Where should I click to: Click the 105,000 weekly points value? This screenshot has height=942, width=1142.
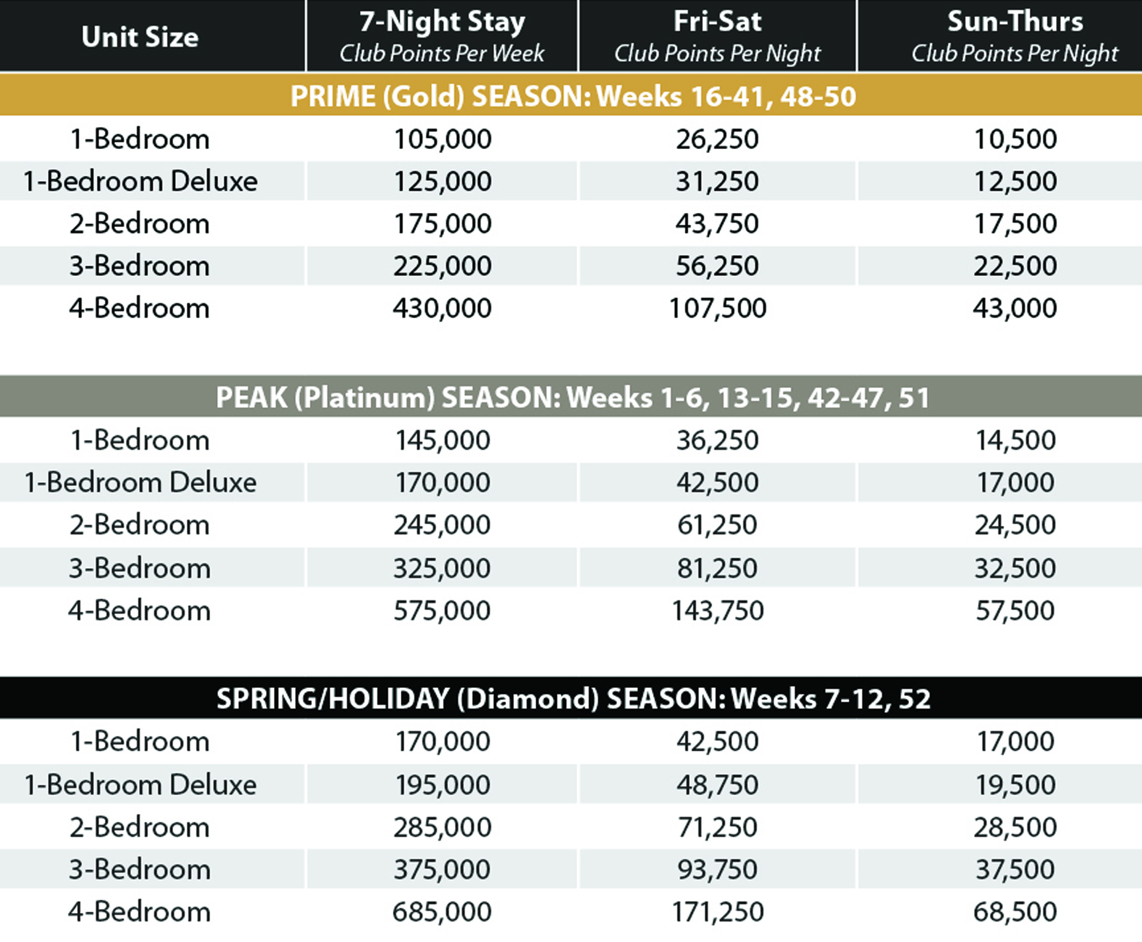443,139
